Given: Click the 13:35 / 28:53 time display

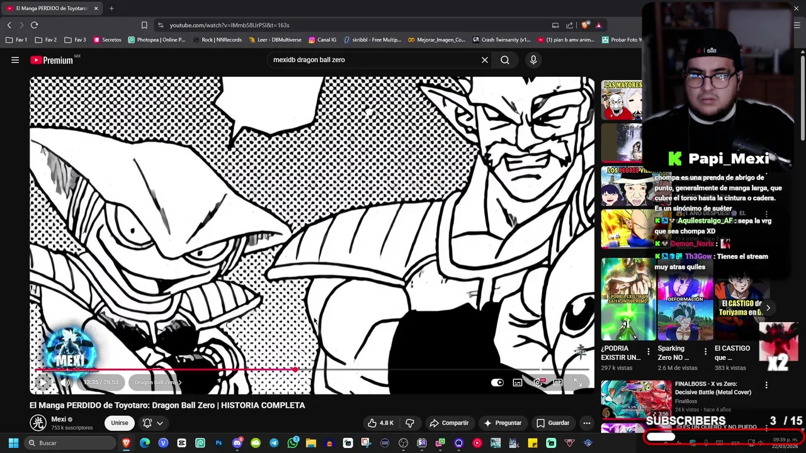Looking at the screenshot, I should pyautogui.click(x=101, y=382).
